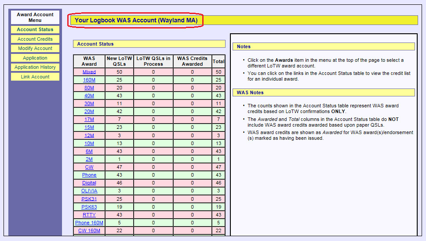
Task: Open Account Status in the award menu
Action: pyautogui.click(x=35, y=29)
